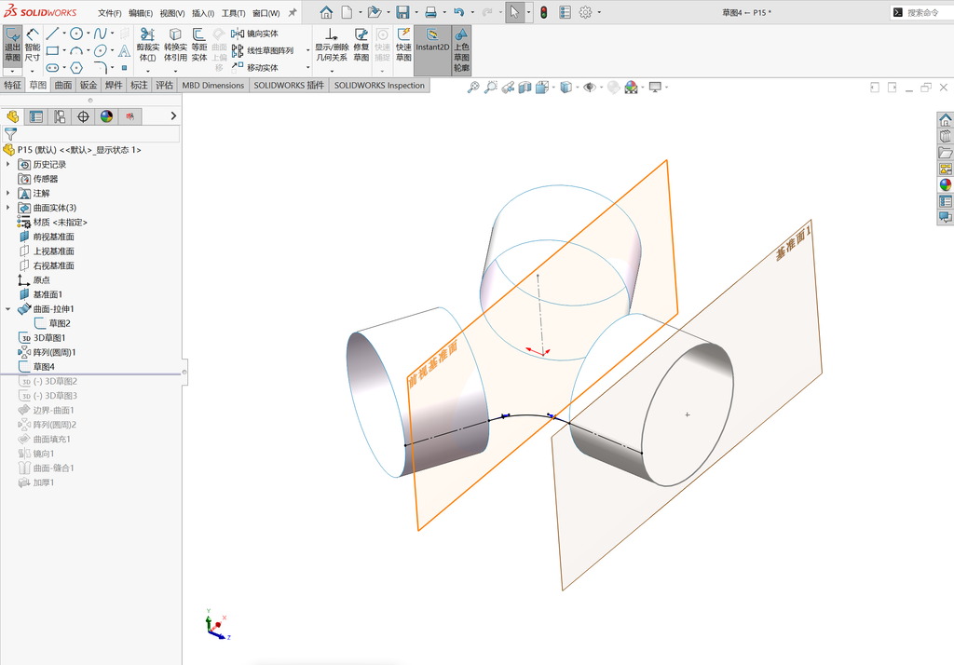Image resolution: width=954 pixels, height=665 pixels.
Task: Select the Corner Rectangle tool
Action: click(x=52, y=50)
